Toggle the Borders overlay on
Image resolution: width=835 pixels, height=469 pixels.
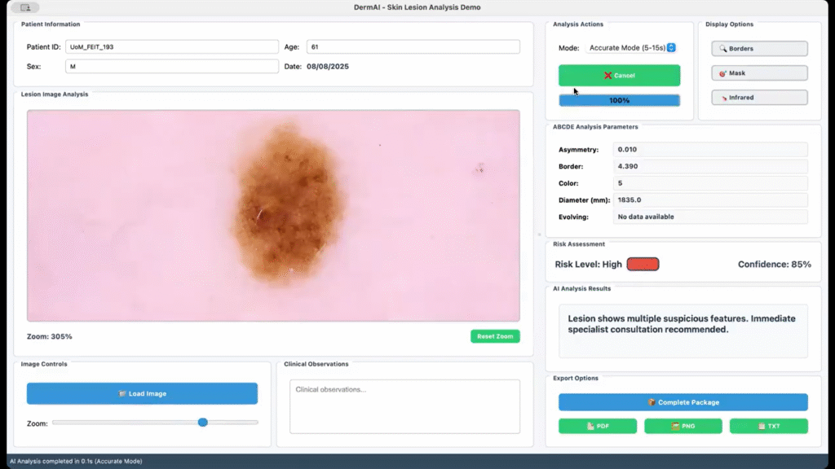(758, 49)
